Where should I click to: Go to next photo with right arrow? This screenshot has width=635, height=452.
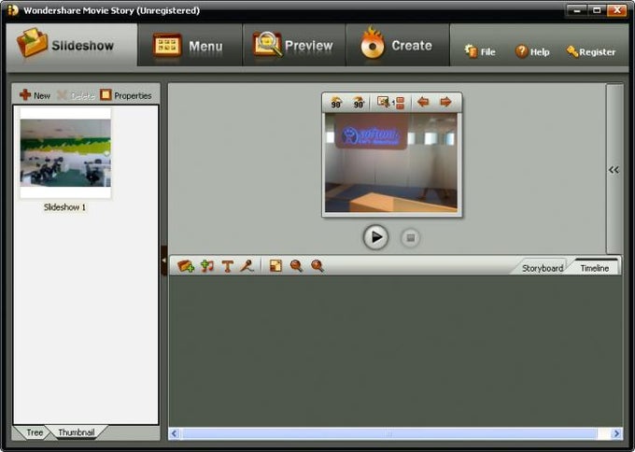tap(445, 102)
